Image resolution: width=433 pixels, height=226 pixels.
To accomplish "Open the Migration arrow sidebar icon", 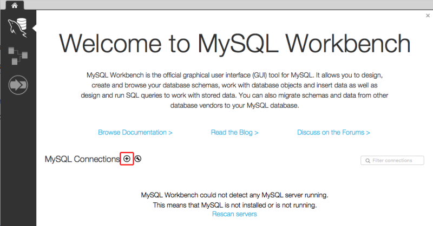I will [18, 85].
